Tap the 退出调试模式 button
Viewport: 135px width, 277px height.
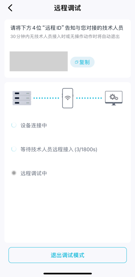pyautogui.click(x=67, y=255)
